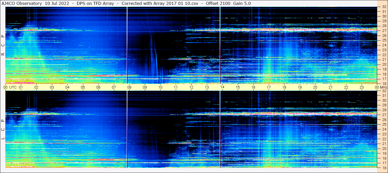Click the RCP panel axis label
The width and height of the screenshot is (388, 173).
(3, 45)
